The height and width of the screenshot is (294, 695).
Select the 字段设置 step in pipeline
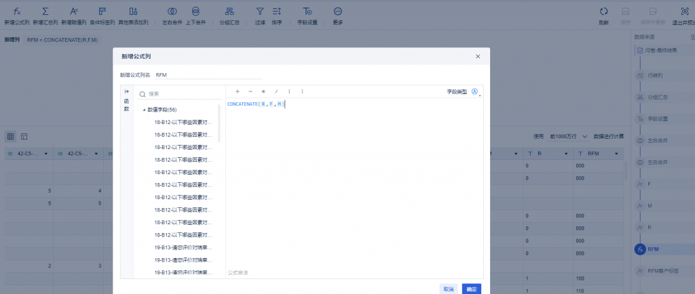click(658, 119)
